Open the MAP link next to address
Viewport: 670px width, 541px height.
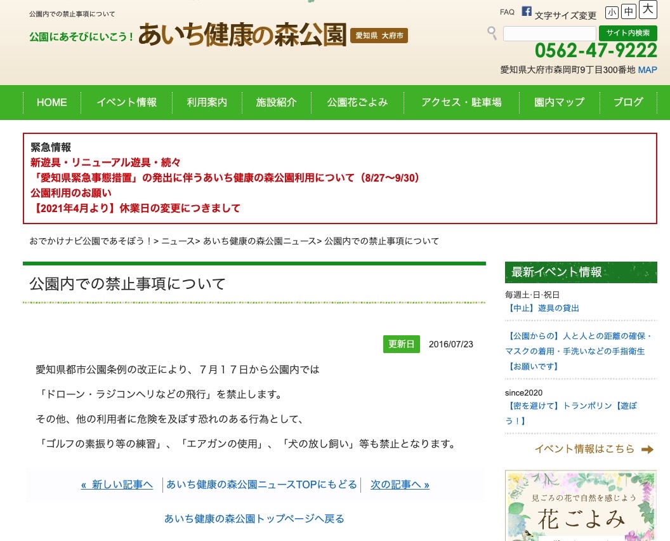(647, 70)
